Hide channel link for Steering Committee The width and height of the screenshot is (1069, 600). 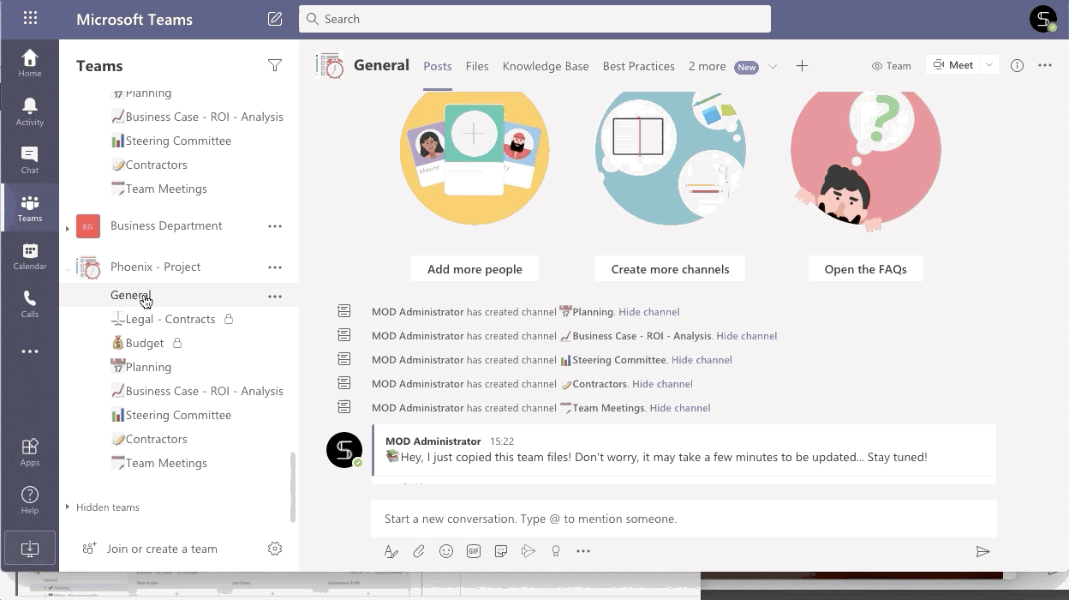(702, 360)
